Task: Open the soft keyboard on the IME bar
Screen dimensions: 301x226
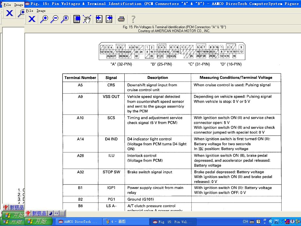Action: 62,213
